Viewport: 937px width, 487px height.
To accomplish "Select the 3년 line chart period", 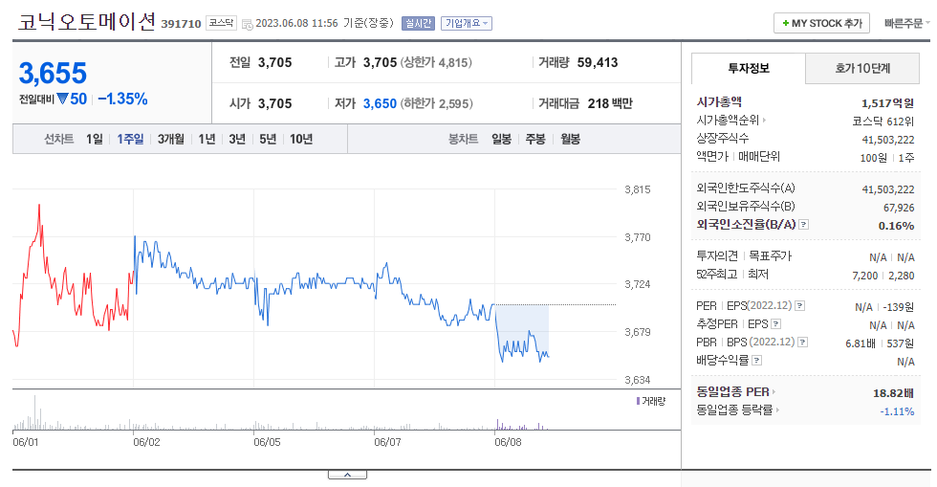I will (x=237, y=139).
